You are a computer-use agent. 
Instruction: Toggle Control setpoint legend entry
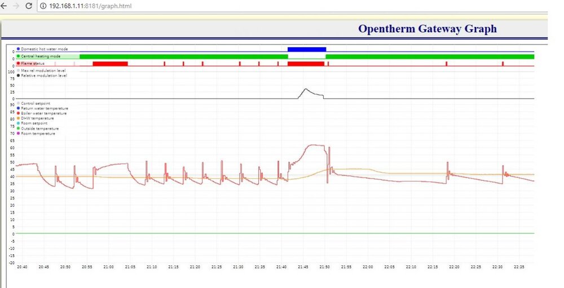[x=36, y=103]
